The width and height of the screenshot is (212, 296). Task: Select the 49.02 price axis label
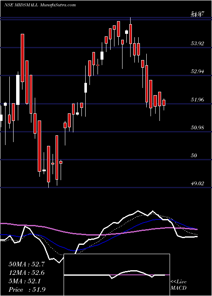click(x=198, y=183)
